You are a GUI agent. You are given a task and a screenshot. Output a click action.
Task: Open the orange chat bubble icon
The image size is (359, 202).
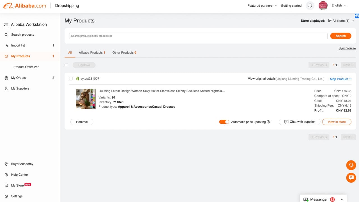click(x=351, y=178)
